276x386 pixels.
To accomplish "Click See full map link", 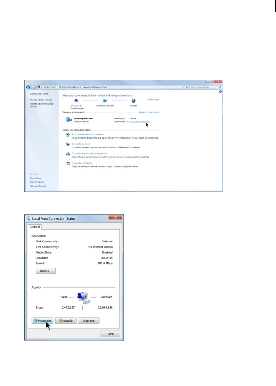I will [x=153, y=100].
